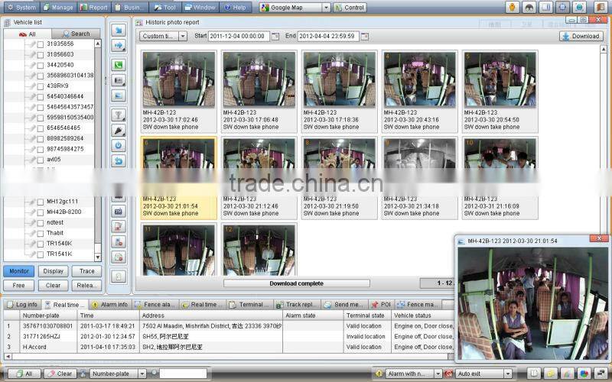Tick the checkbox next to avl05
Image resolution: width=612 pixels, height=382 pixels.
coord(41,160)
